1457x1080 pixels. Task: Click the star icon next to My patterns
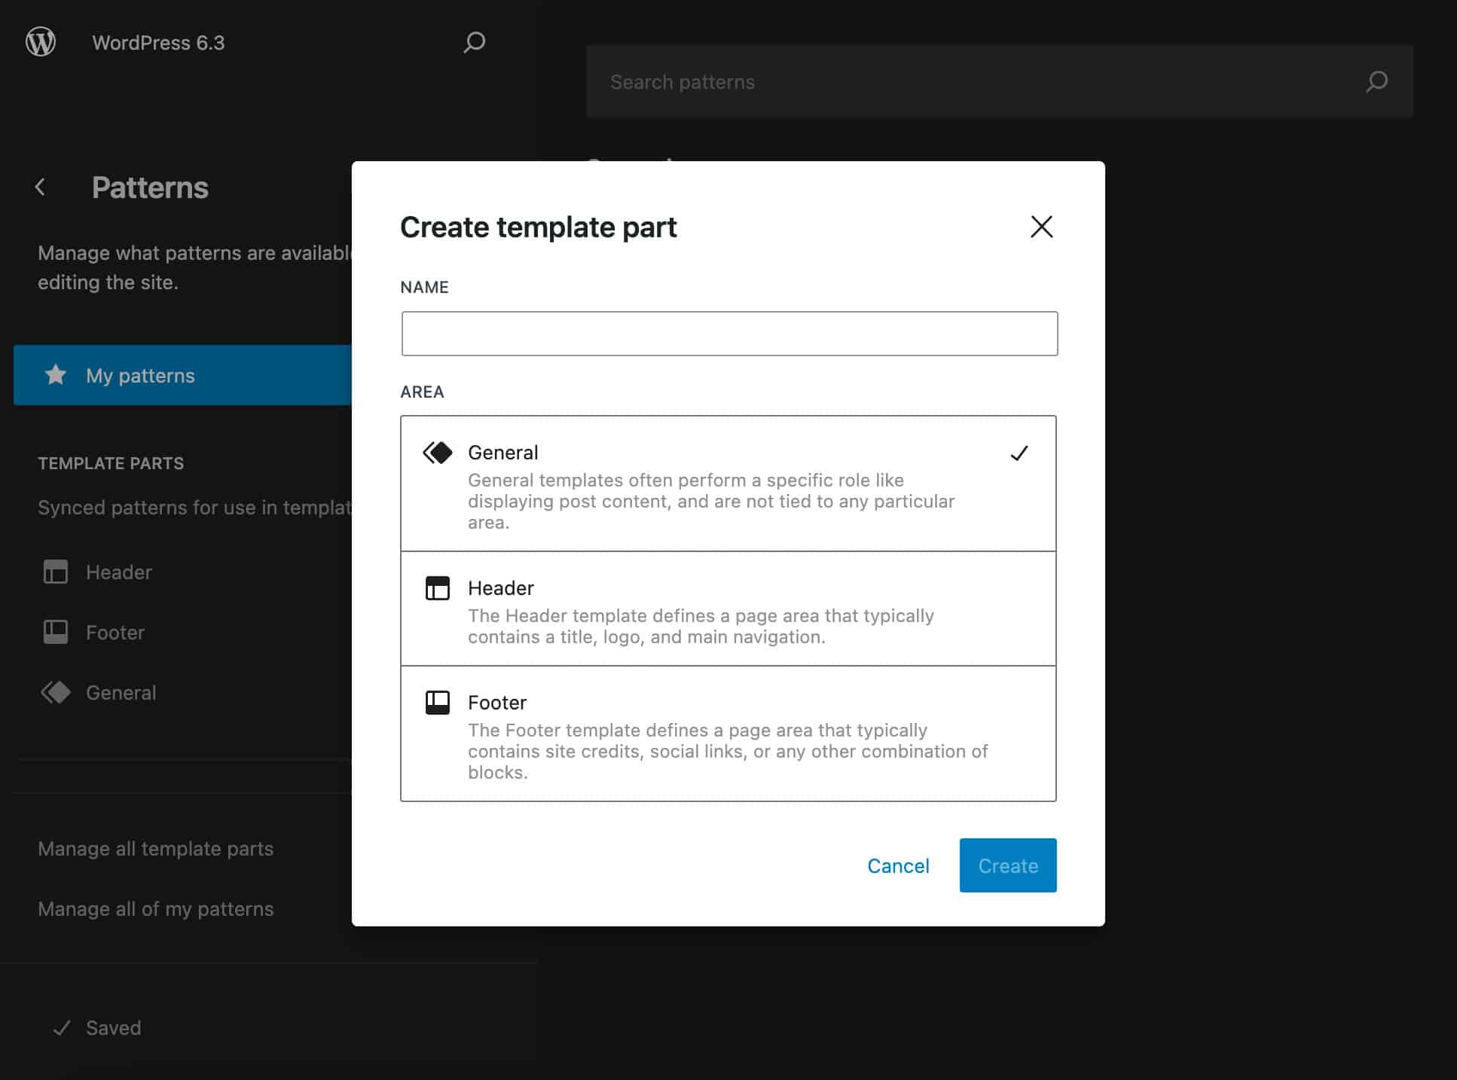[56, 374]
